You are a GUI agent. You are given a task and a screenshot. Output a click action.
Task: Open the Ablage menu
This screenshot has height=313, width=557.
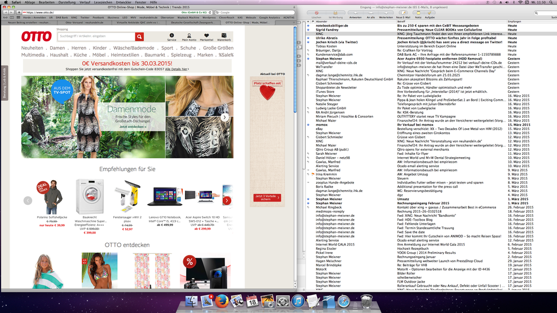(x=29, y=2)
